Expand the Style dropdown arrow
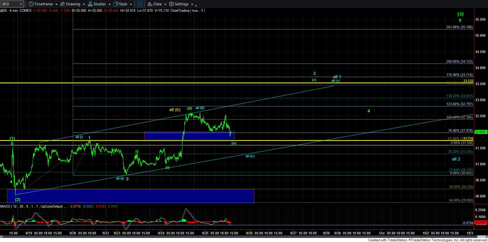The height and width of the screenshot is (242, 488). pyautogui.click(x=131, y=4)
